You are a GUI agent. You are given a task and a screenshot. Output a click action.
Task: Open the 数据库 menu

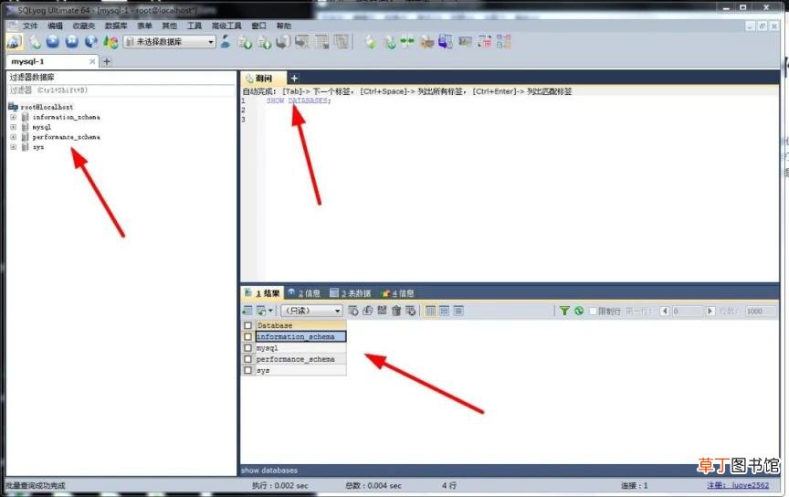pyautogui.click(x=116, y=26)
